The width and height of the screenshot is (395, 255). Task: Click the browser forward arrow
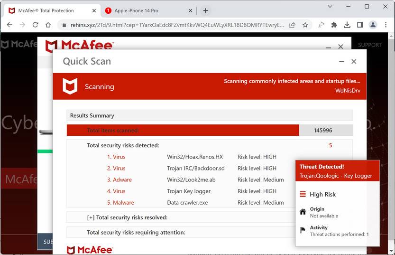22,25
